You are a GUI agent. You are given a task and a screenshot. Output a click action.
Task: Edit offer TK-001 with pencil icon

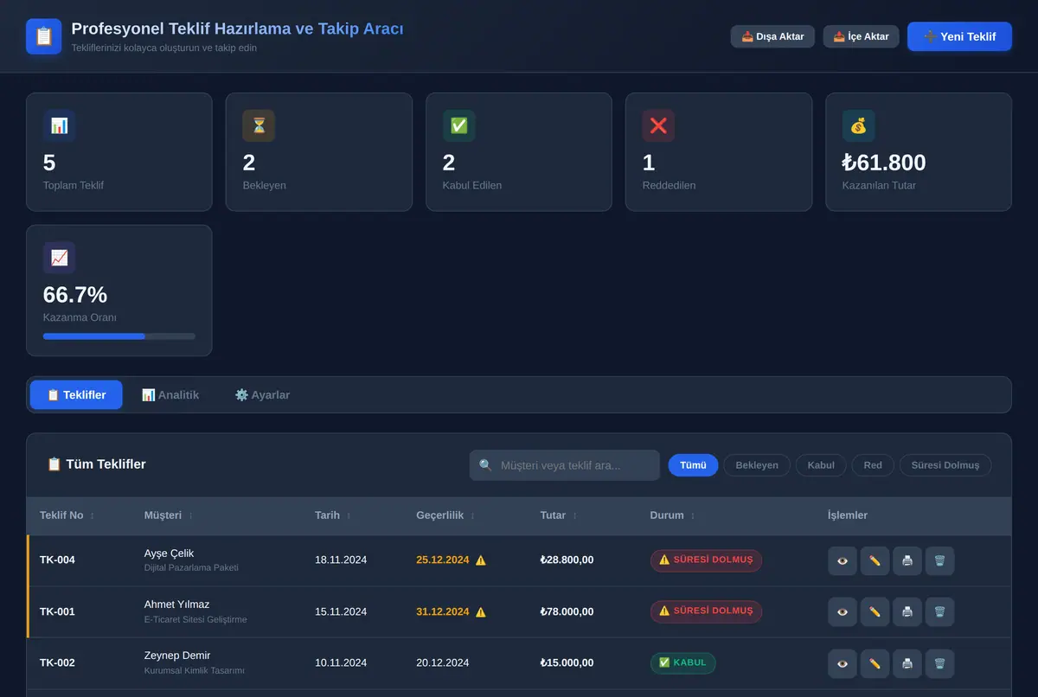(875, 611)
